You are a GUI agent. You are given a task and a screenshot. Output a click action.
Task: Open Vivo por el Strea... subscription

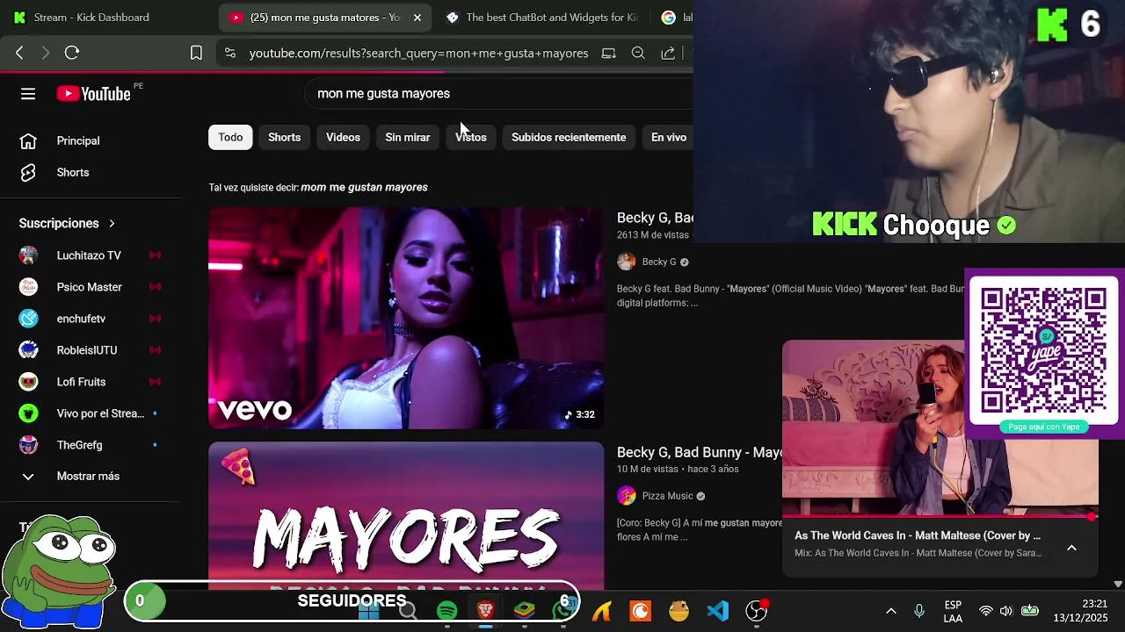click(91, 413)
